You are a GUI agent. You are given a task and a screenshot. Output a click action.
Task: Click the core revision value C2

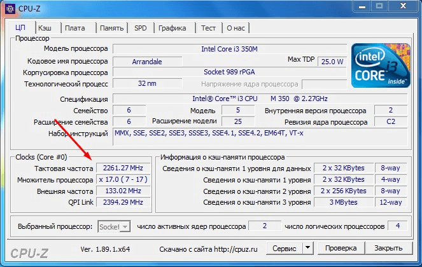point(391,121)
